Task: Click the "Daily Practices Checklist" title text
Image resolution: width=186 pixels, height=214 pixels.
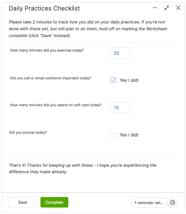Action: point(44,8)
